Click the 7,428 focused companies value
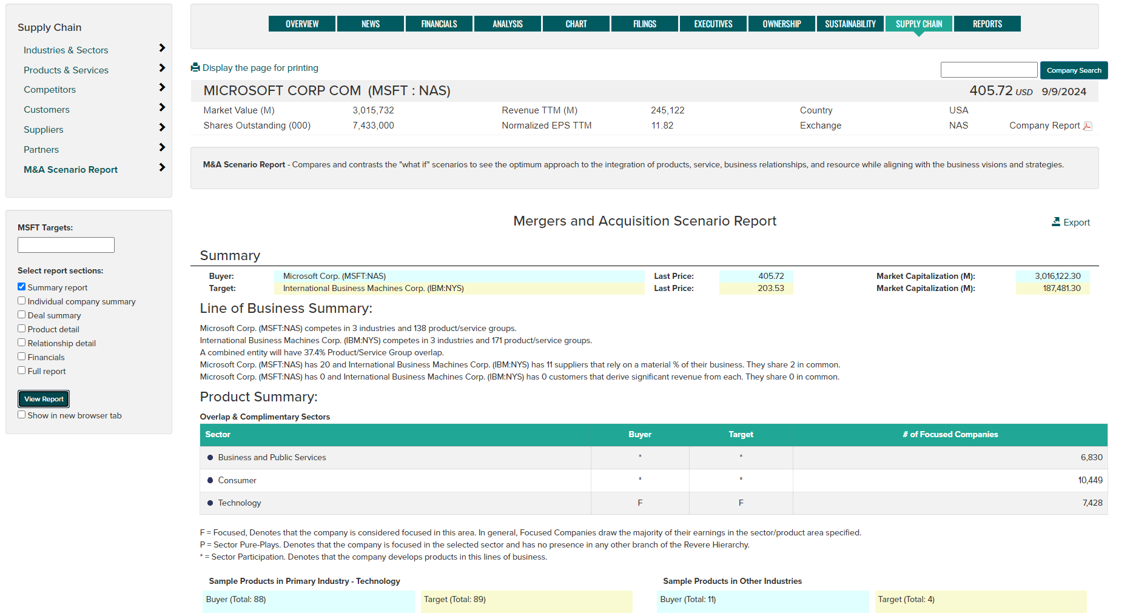The image size is (1130, 613). pos(1092,503)
